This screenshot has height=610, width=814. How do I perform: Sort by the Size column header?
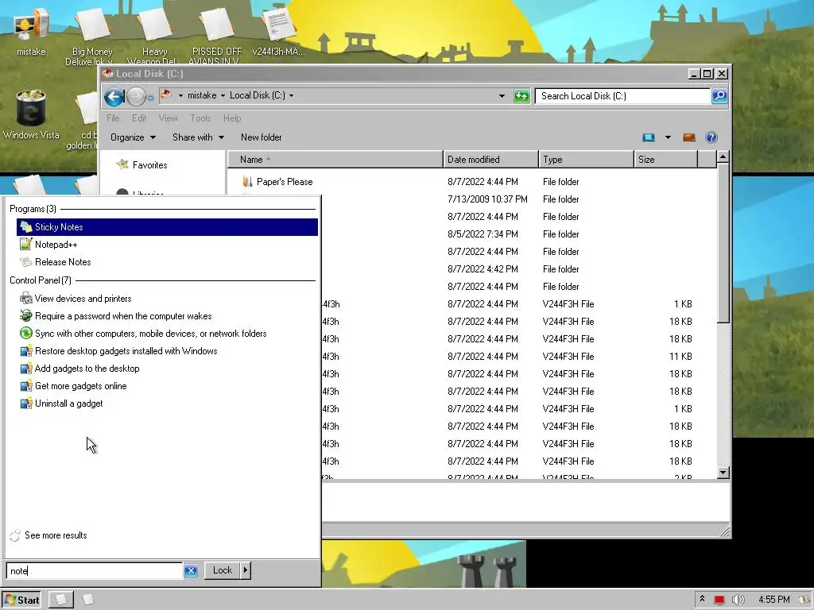click(x=665, y=160)
